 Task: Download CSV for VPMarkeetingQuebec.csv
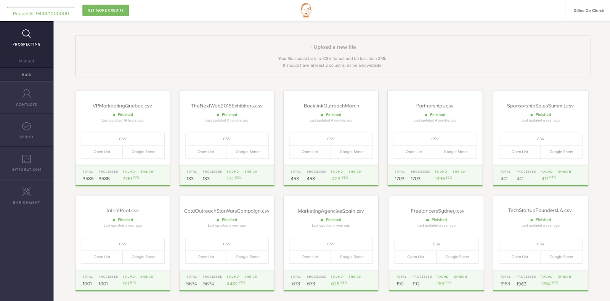click(x=123, y=139)
